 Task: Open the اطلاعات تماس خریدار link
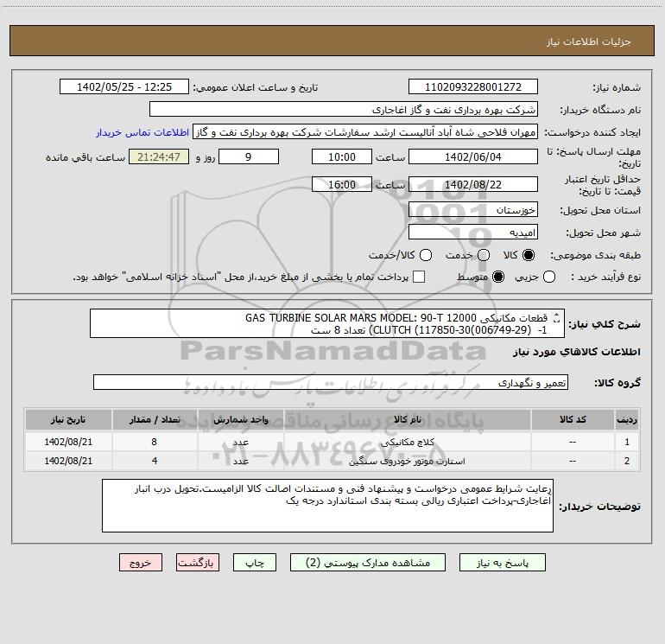pyautogui.click(x=142, y=132)
